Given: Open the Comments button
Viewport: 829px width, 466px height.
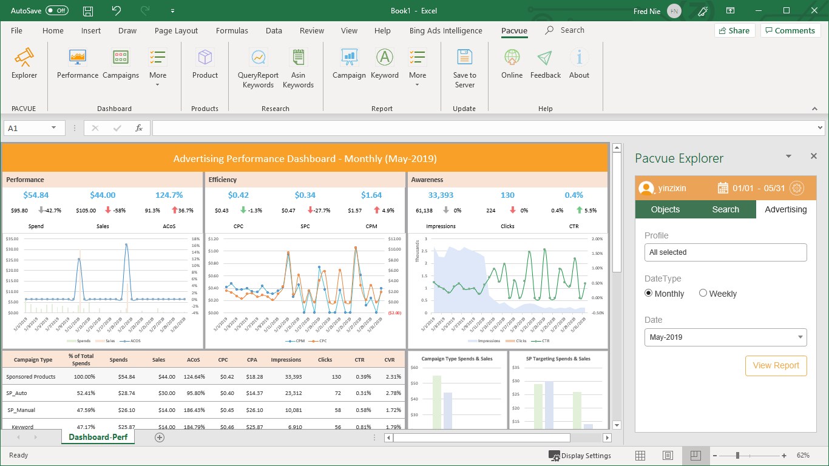Looking at the screenshot, I should coord(789,30).
